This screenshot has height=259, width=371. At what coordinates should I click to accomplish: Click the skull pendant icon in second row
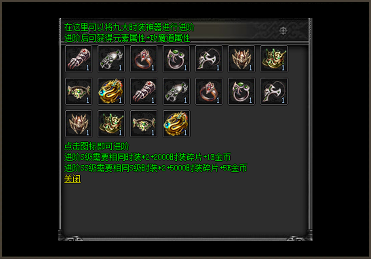[x=274, y=91]
